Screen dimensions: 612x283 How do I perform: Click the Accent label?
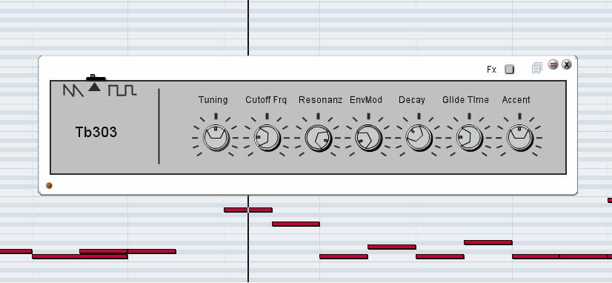516,100
